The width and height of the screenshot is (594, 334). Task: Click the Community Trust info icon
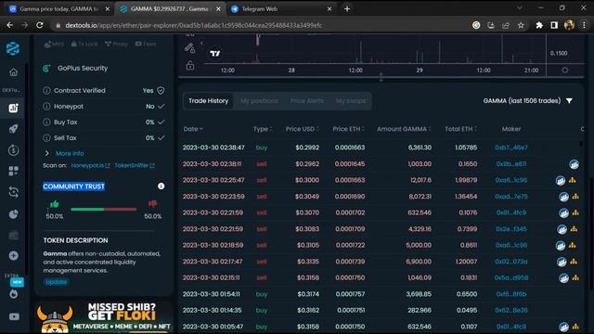(x=161, y=186)
